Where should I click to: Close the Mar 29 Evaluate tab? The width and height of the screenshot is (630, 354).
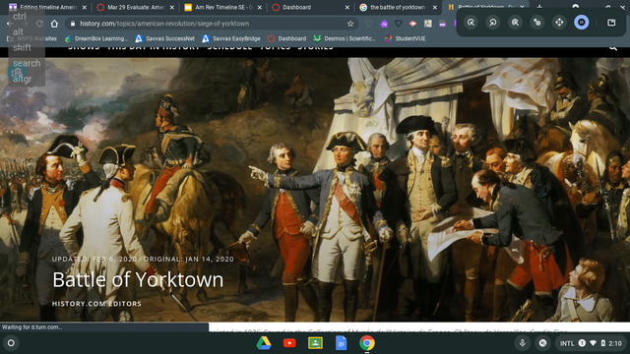(172, 7)
